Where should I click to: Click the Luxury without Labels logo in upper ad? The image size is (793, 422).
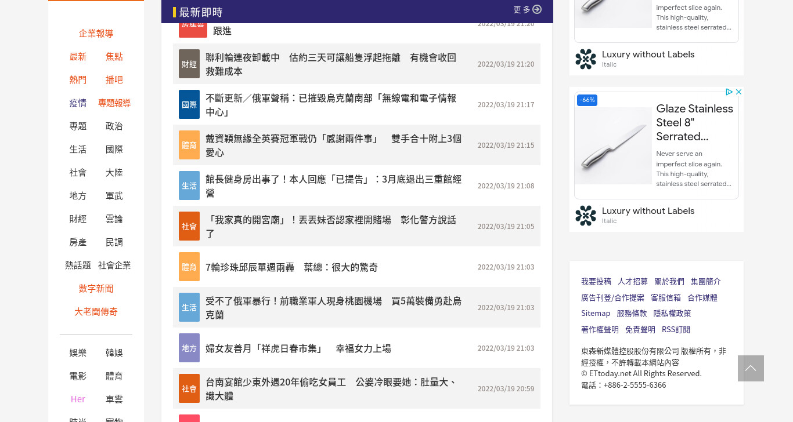(586, 59)
